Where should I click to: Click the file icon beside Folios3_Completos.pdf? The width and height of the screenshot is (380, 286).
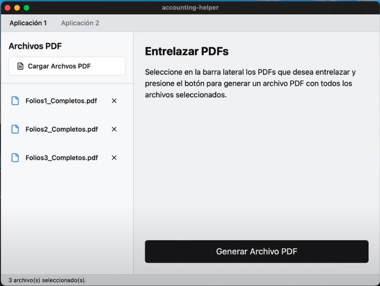[15, 158]
